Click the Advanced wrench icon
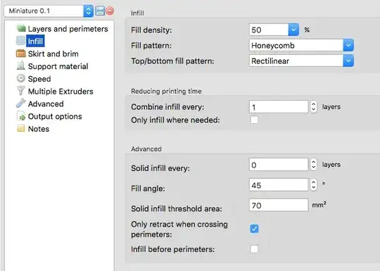 (21, 103)
